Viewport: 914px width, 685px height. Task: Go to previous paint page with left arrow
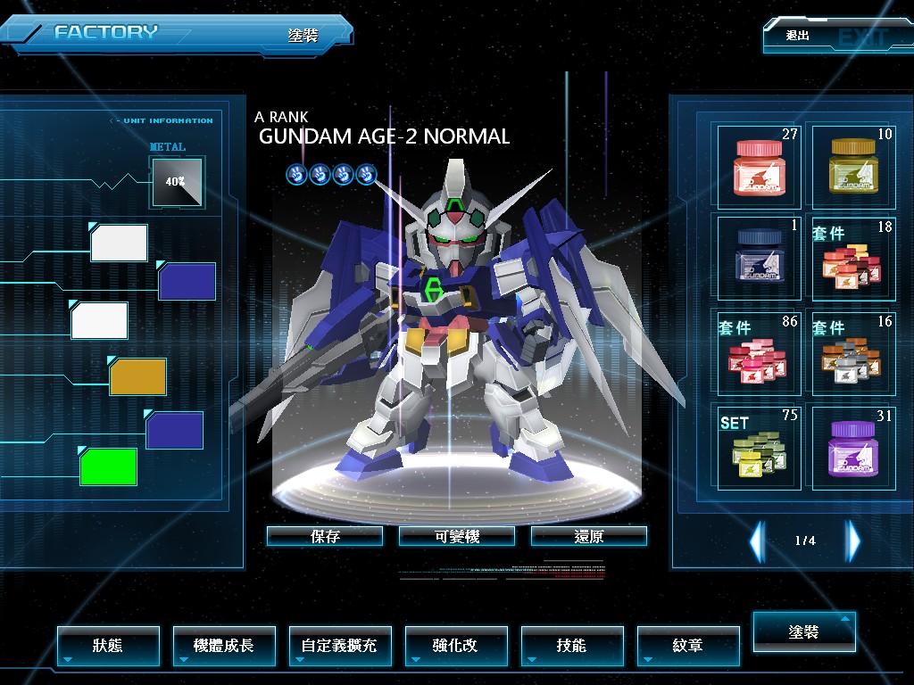tap(758, 541)
